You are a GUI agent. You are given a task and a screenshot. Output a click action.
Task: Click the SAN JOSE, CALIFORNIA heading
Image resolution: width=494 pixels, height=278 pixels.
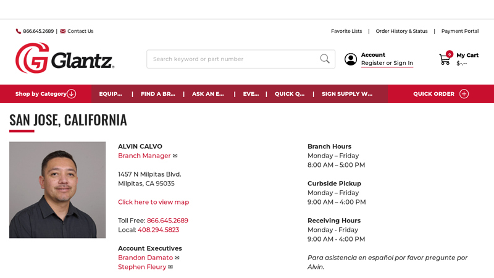[x=68, y=120]
